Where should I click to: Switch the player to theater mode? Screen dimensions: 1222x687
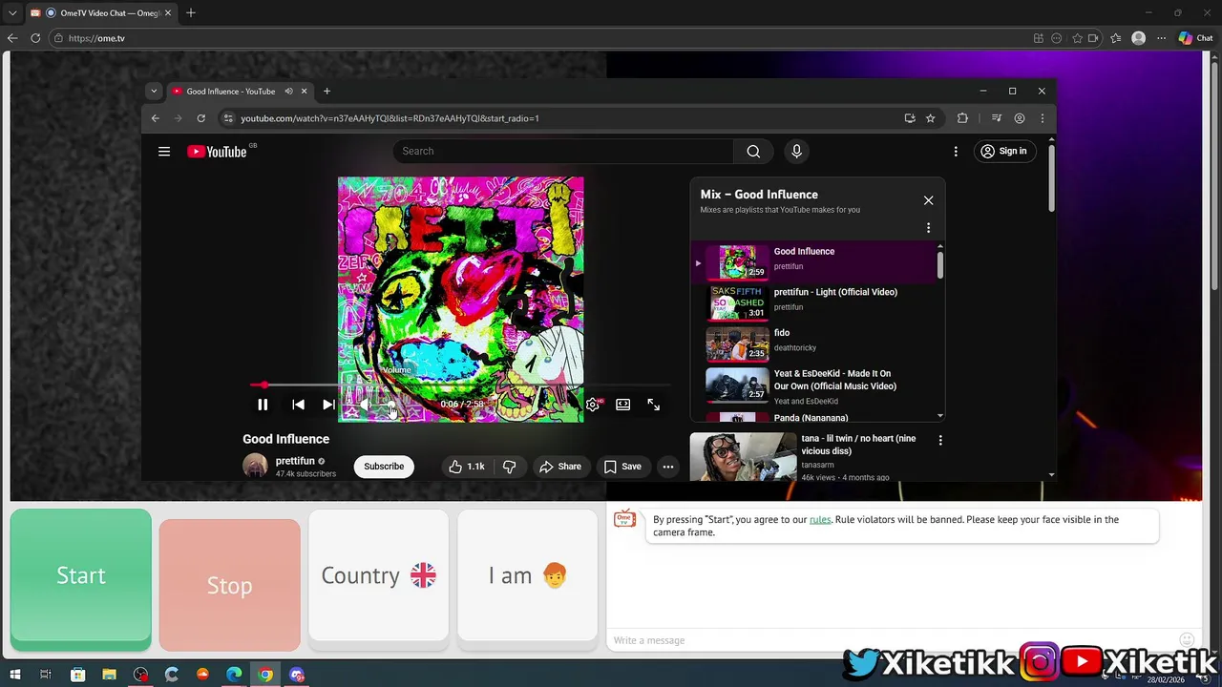click(x=622, y=405)
